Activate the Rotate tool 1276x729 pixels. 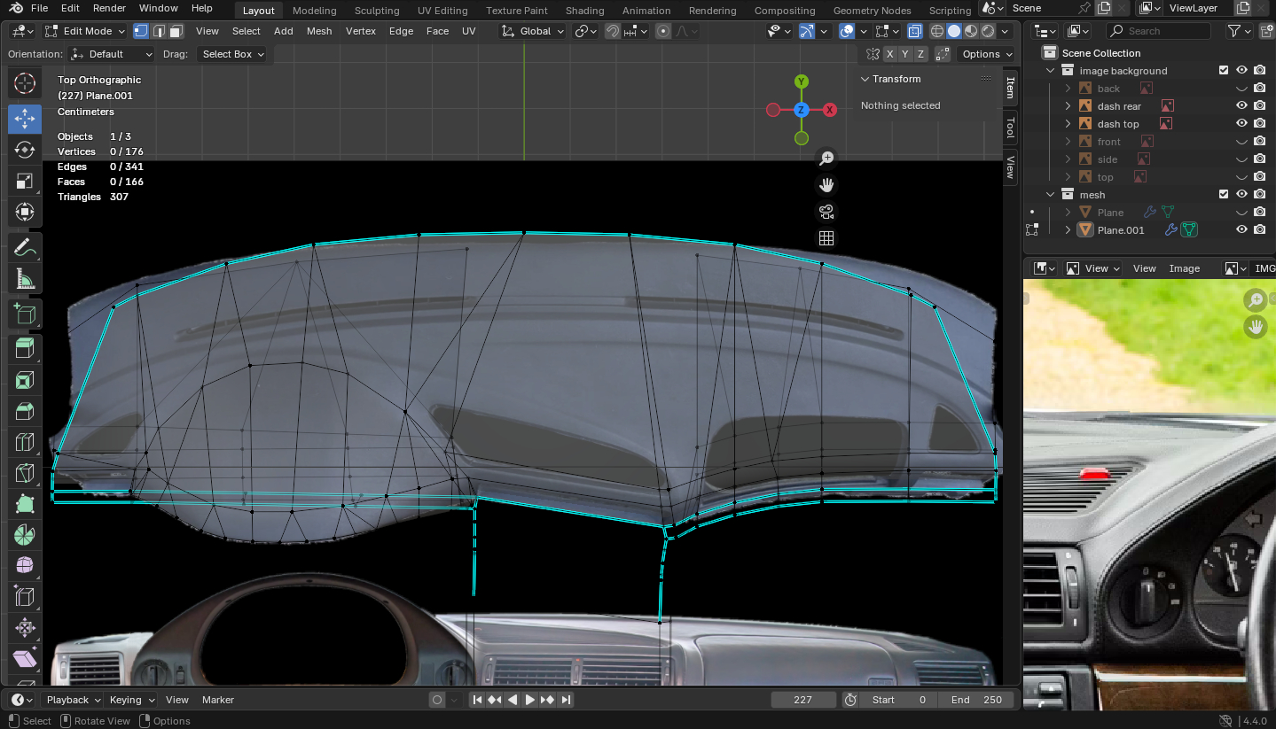point(25,150)
